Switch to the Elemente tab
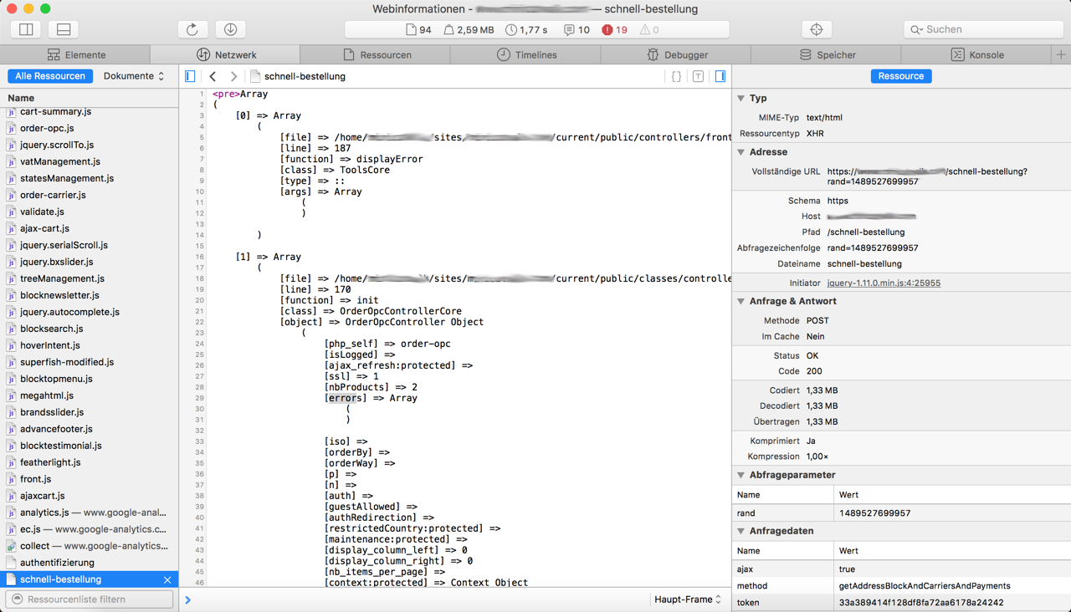Viewport: 1071px width, 612px height. 75,54
